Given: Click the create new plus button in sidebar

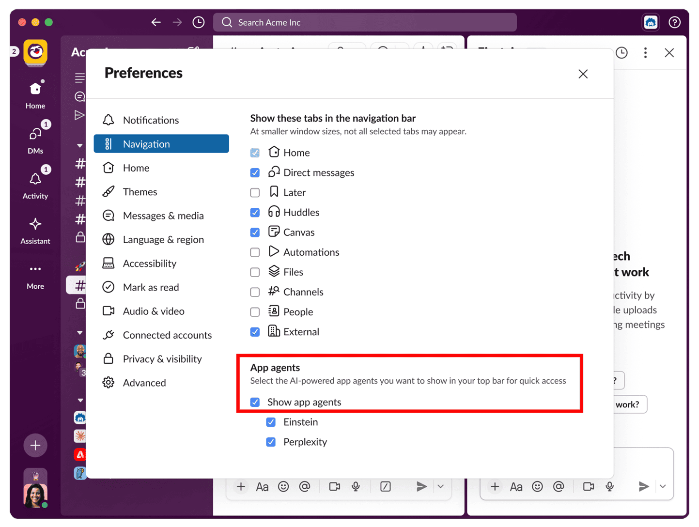Looking at the screenshot, I should (35, 446).
